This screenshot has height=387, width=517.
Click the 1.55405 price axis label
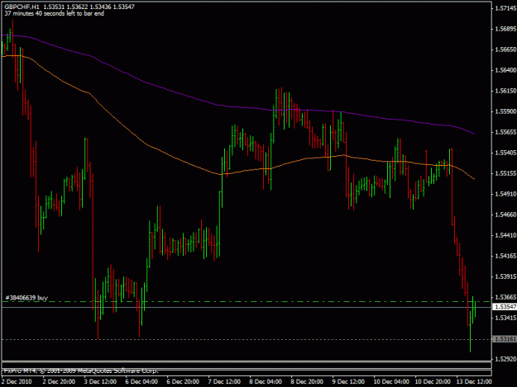coord(505,153)
